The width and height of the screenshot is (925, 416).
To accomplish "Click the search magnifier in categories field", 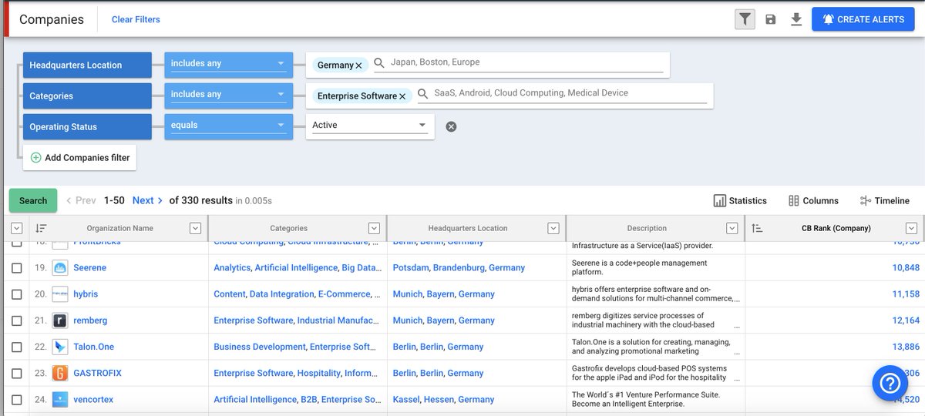I will pos(422,94).
